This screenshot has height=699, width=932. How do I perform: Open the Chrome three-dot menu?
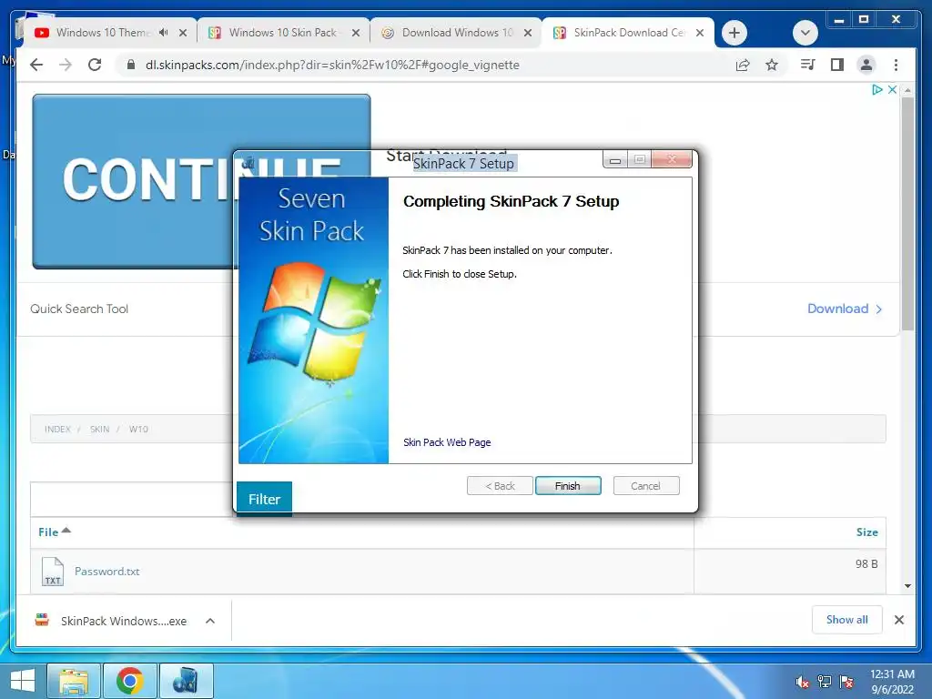(896, 65)
